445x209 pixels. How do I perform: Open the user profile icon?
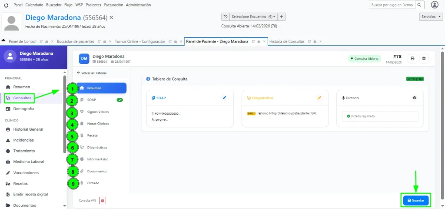click(435, 5)
